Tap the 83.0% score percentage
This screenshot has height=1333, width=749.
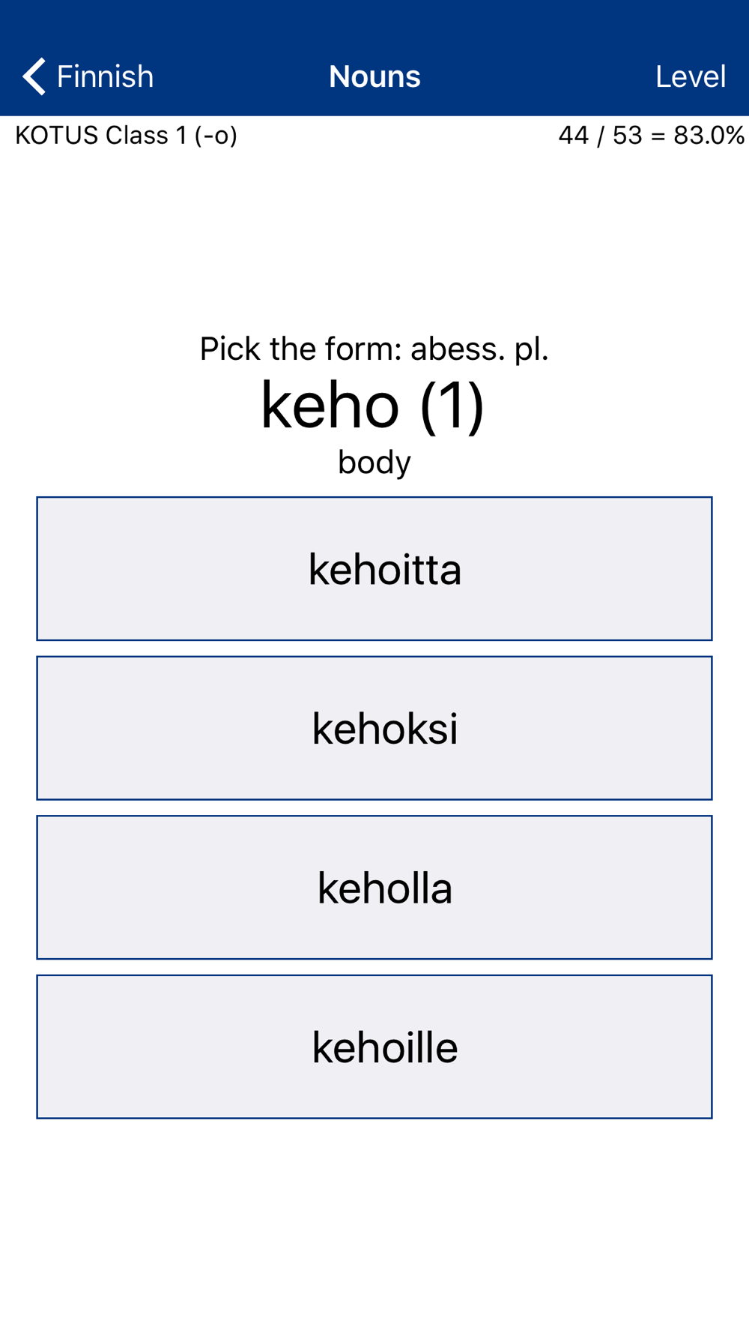[x=709, y=136]
